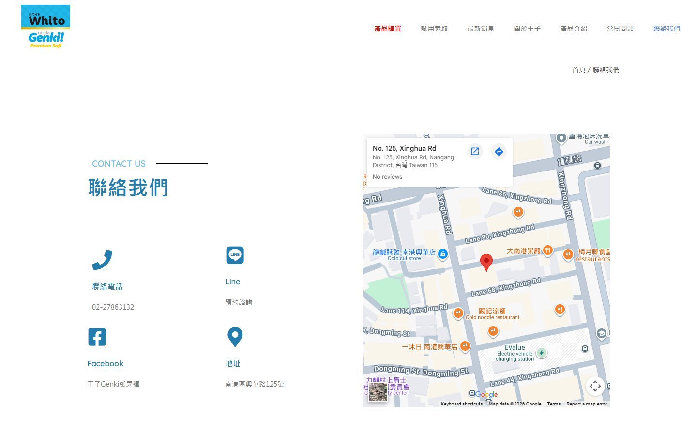Click the EValue charging station marker
Viewport: 697px width, 436px height.
pyautogui.click(x=542, y=353)
